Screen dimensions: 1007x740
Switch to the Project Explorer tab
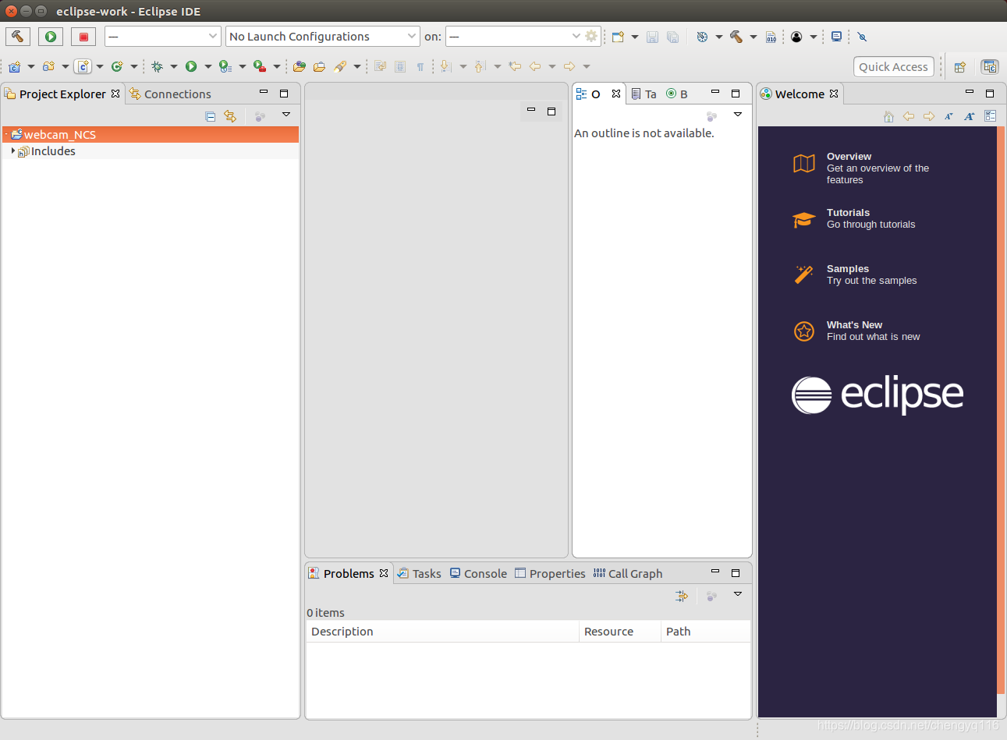tap(62, 94)
